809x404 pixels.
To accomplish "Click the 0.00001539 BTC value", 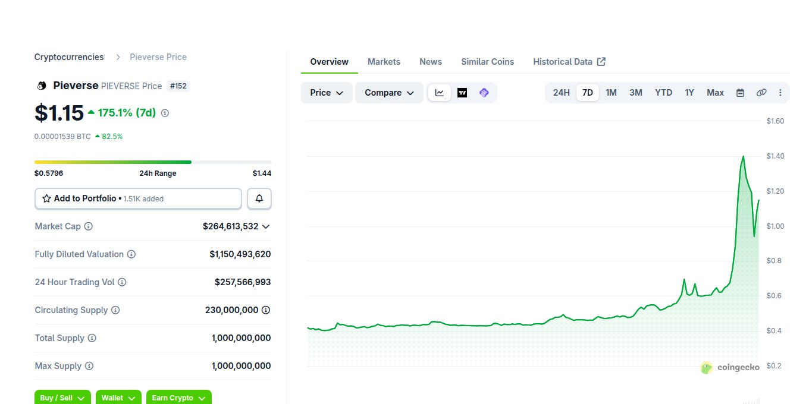I will tap(62, 136).
